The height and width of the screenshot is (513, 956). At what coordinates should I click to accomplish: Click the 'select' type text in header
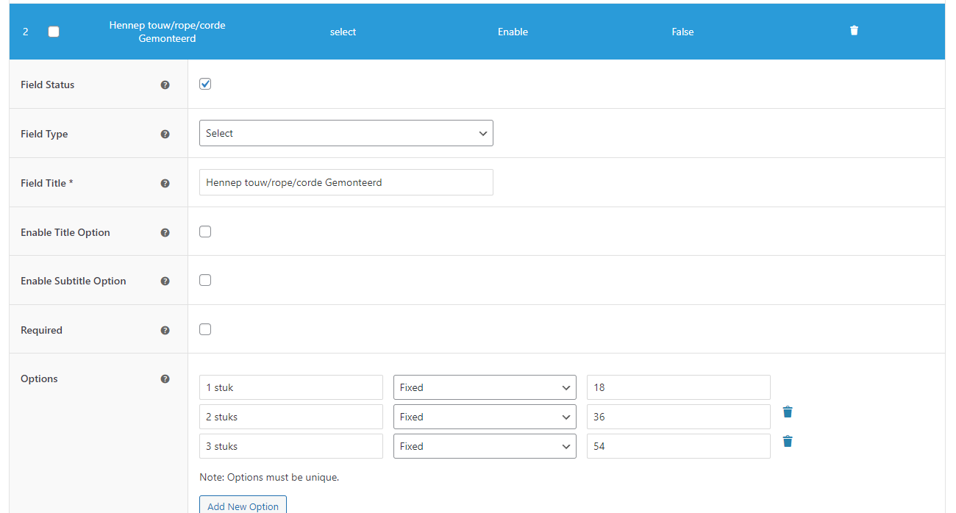click(343, 32)
